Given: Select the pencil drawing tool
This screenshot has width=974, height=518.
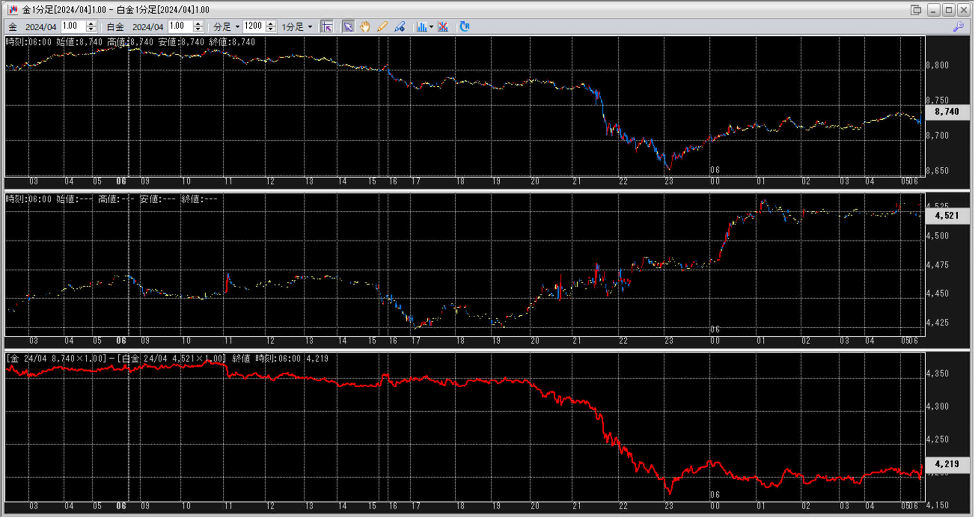Looking at the screenshot, I should [382, 27].
